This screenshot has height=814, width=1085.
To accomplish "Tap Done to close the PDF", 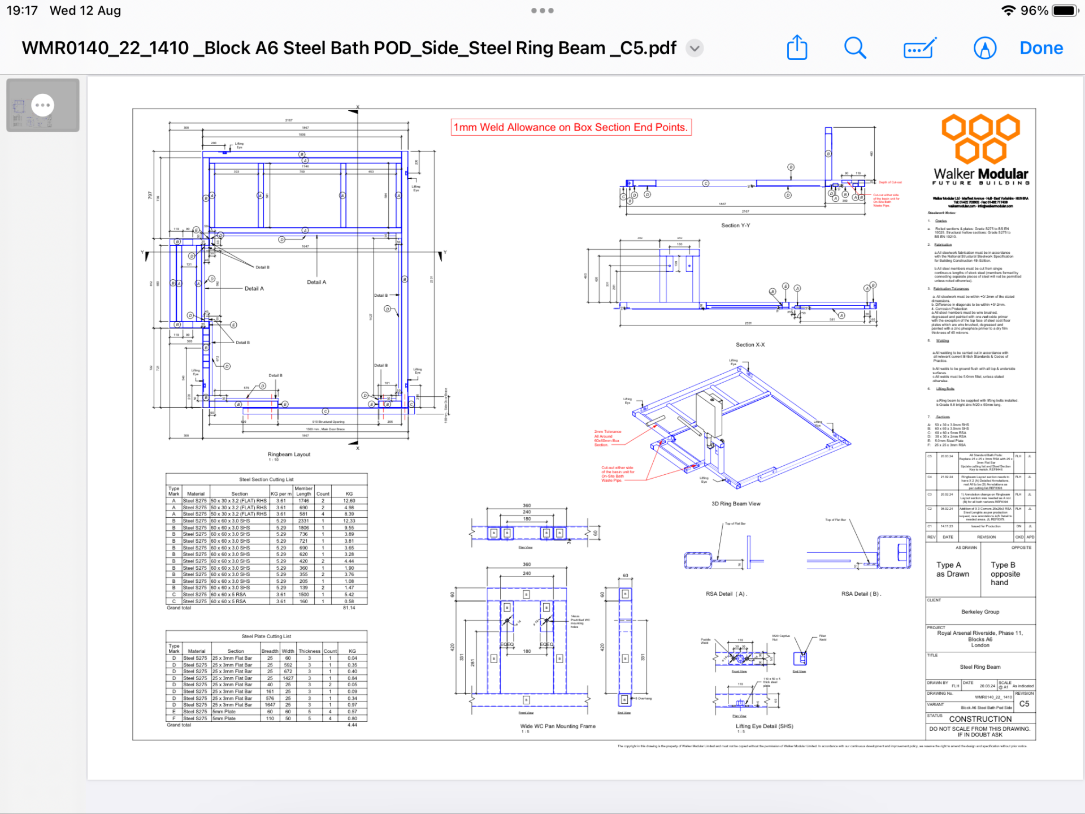I will (x=1041, y=48).
